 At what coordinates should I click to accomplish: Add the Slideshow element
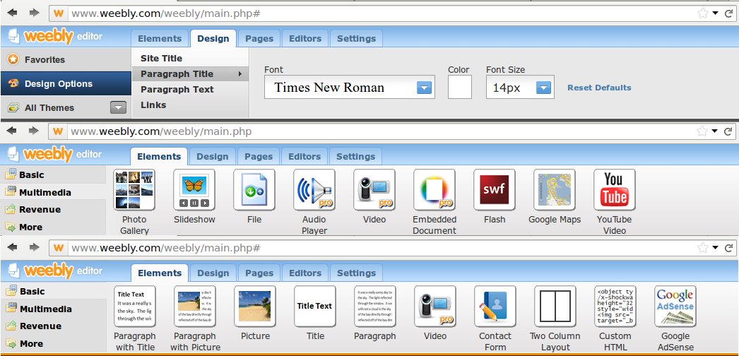(x=194, y=190)
